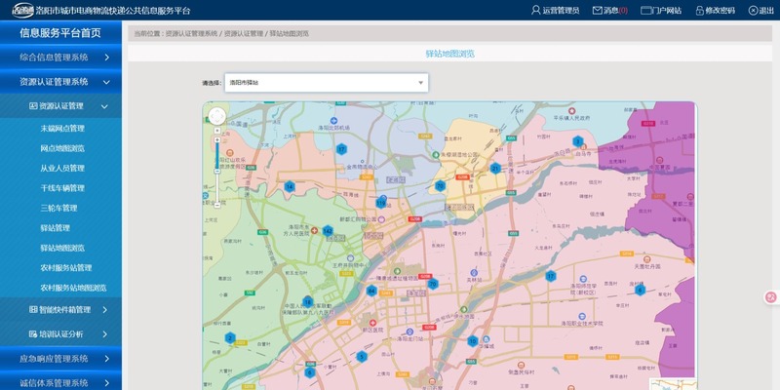Screen dimensions: 780x390
Task: Click the floating chat icon at right edge
Action: tap(771, 297)
